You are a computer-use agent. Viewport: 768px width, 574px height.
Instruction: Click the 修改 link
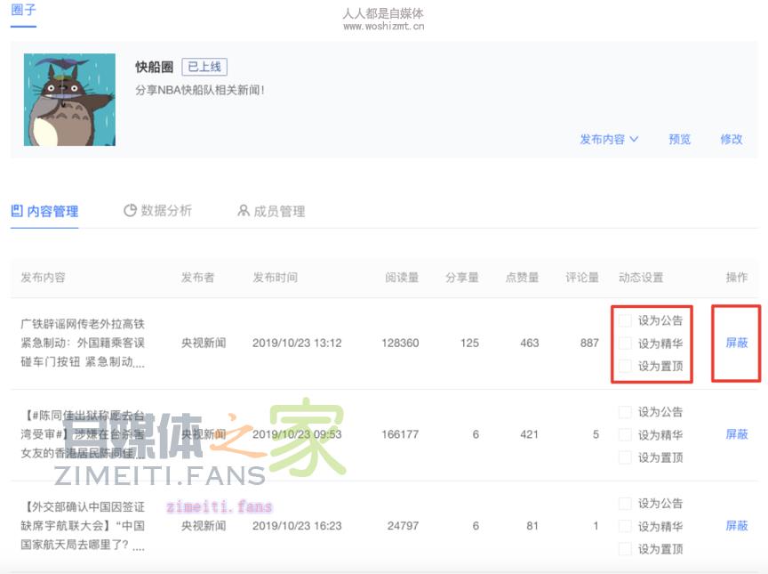(732, 140)
